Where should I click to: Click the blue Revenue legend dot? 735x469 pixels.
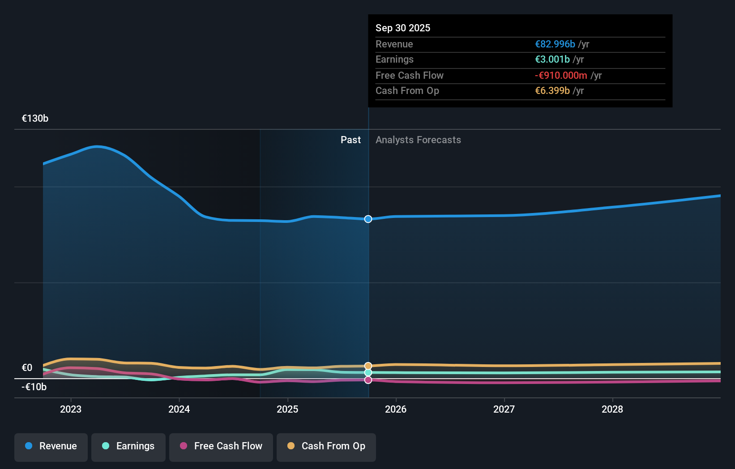28,446
